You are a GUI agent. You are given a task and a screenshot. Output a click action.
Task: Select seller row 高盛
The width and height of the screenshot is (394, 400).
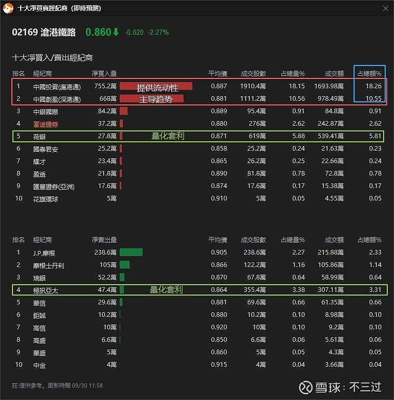pyautogui.click(x=197, y=340)
